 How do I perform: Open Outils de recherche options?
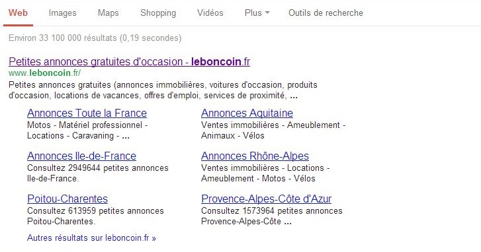[x=326, y=13]
